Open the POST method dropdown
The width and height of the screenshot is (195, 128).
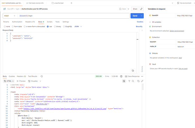coord(10,16)
